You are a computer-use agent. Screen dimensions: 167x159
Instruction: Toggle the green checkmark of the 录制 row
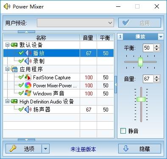[x=21, y=61]
